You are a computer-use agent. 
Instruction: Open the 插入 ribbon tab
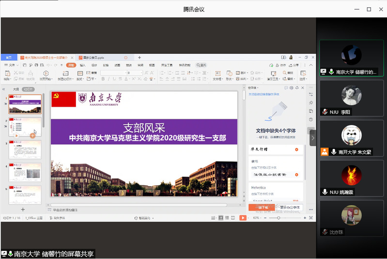(82, 65)
